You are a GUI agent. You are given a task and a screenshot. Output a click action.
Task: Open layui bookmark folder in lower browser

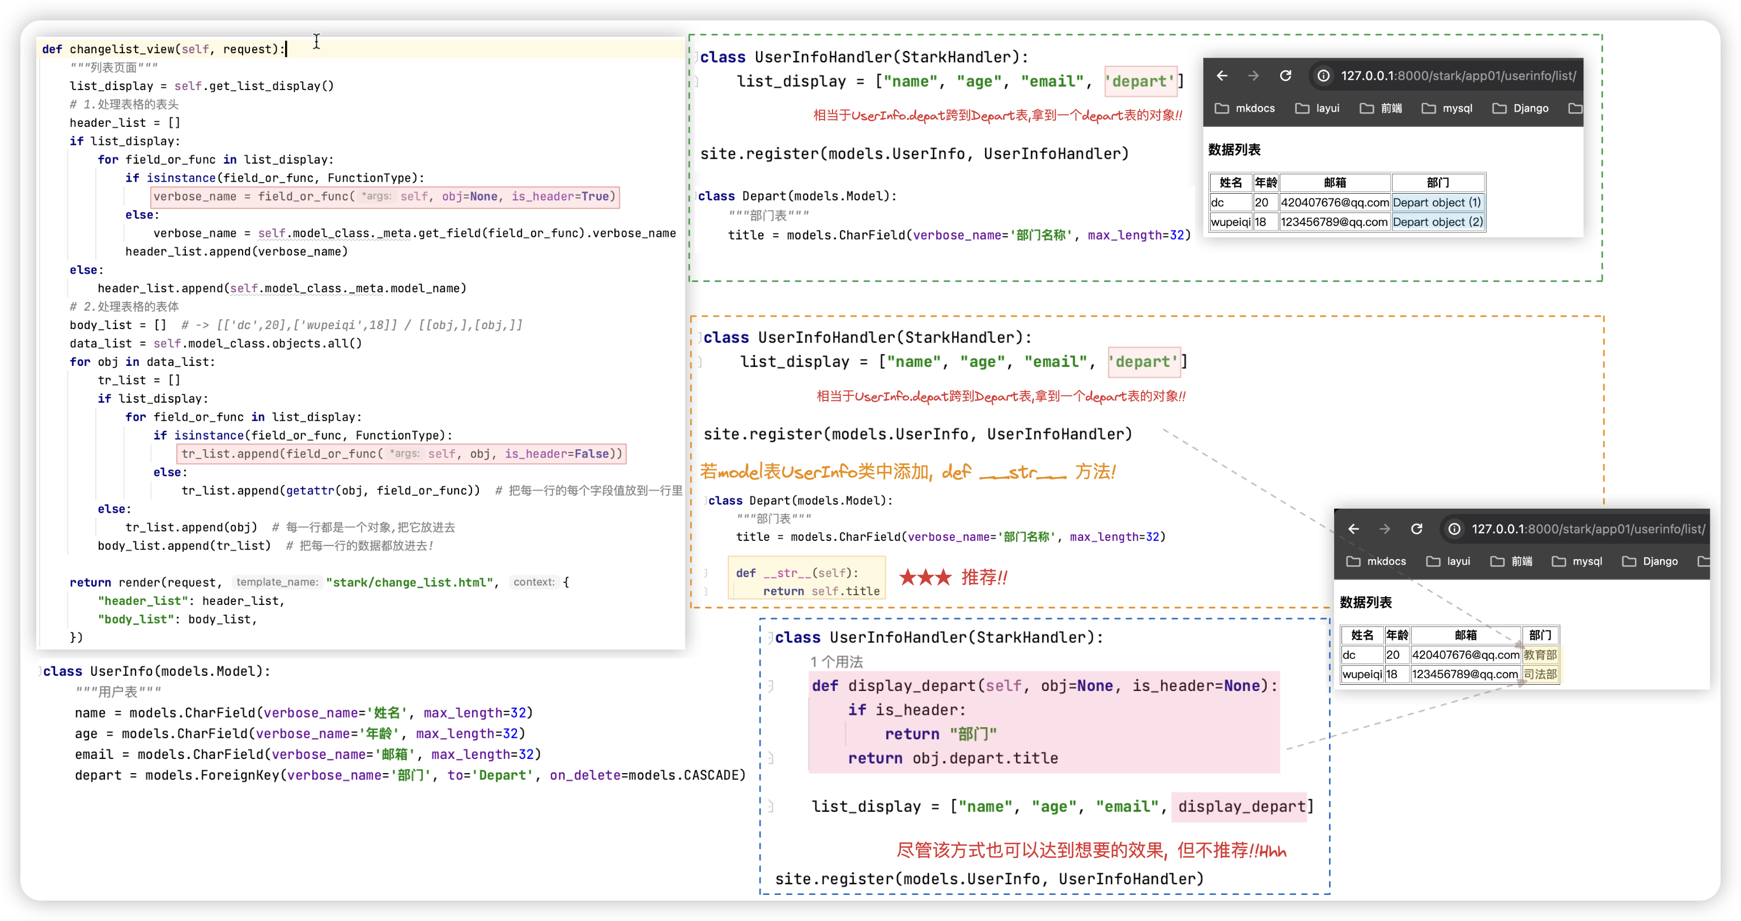pyautogui.click(x=1449, y=561)
